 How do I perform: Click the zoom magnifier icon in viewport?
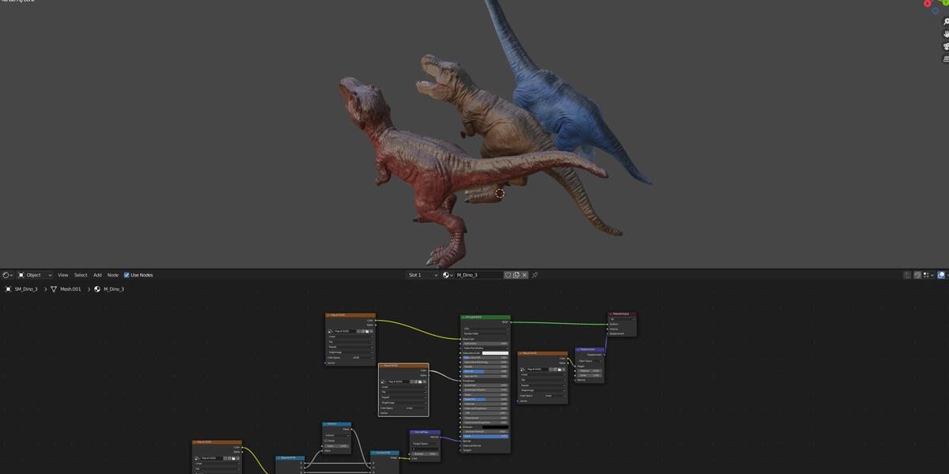click(946, 22)
